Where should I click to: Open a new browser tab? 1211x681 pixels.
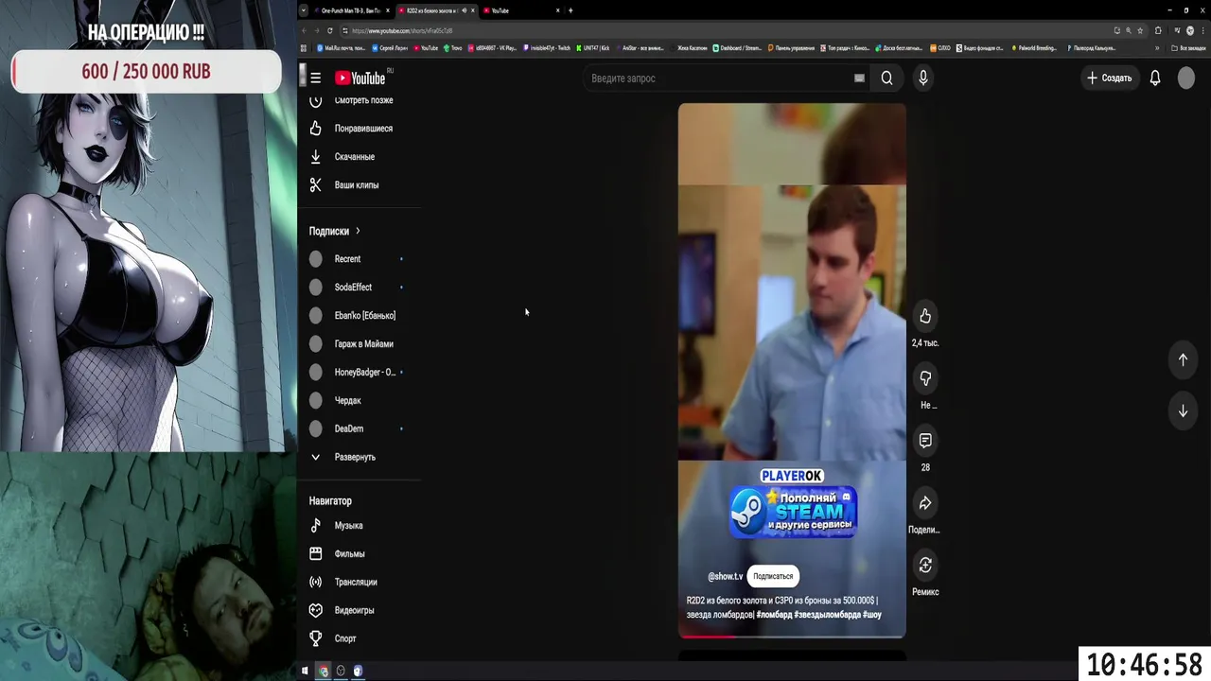(x=570, y=10)
